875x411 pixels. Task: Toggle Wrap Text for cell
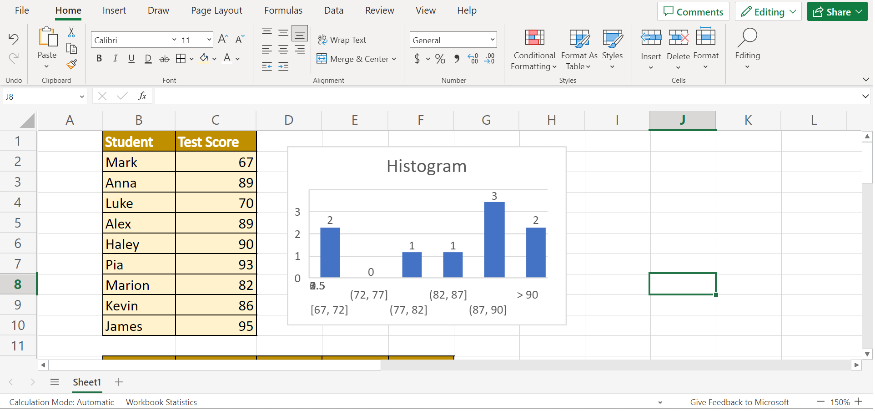pos(342,40)
